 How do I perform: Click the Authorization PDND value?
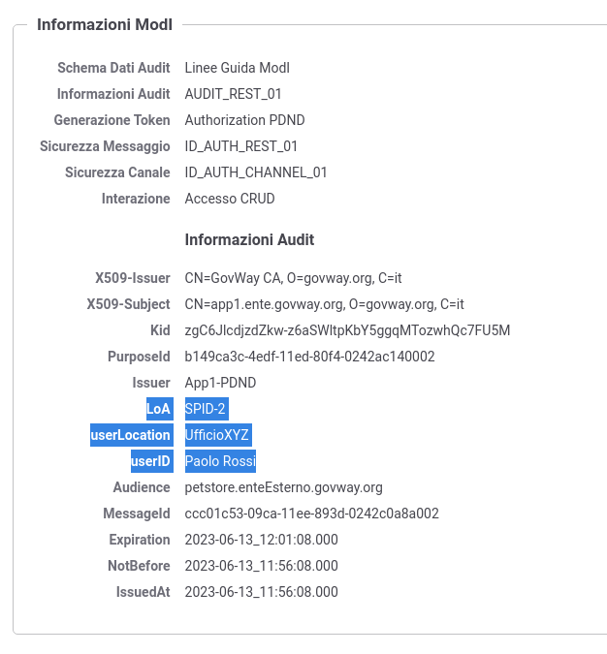[244, 120]
